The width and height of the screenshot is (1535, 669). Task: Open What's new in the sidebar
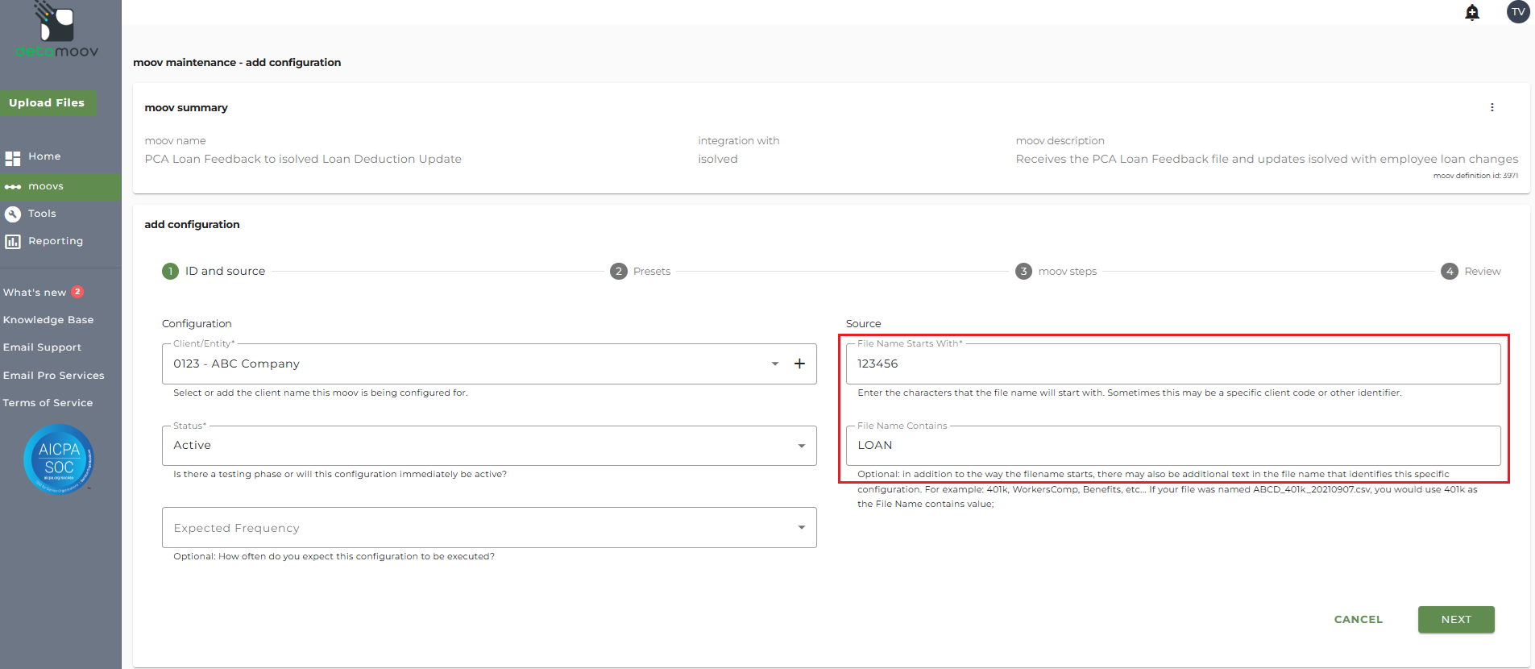(x=35, y=293)
